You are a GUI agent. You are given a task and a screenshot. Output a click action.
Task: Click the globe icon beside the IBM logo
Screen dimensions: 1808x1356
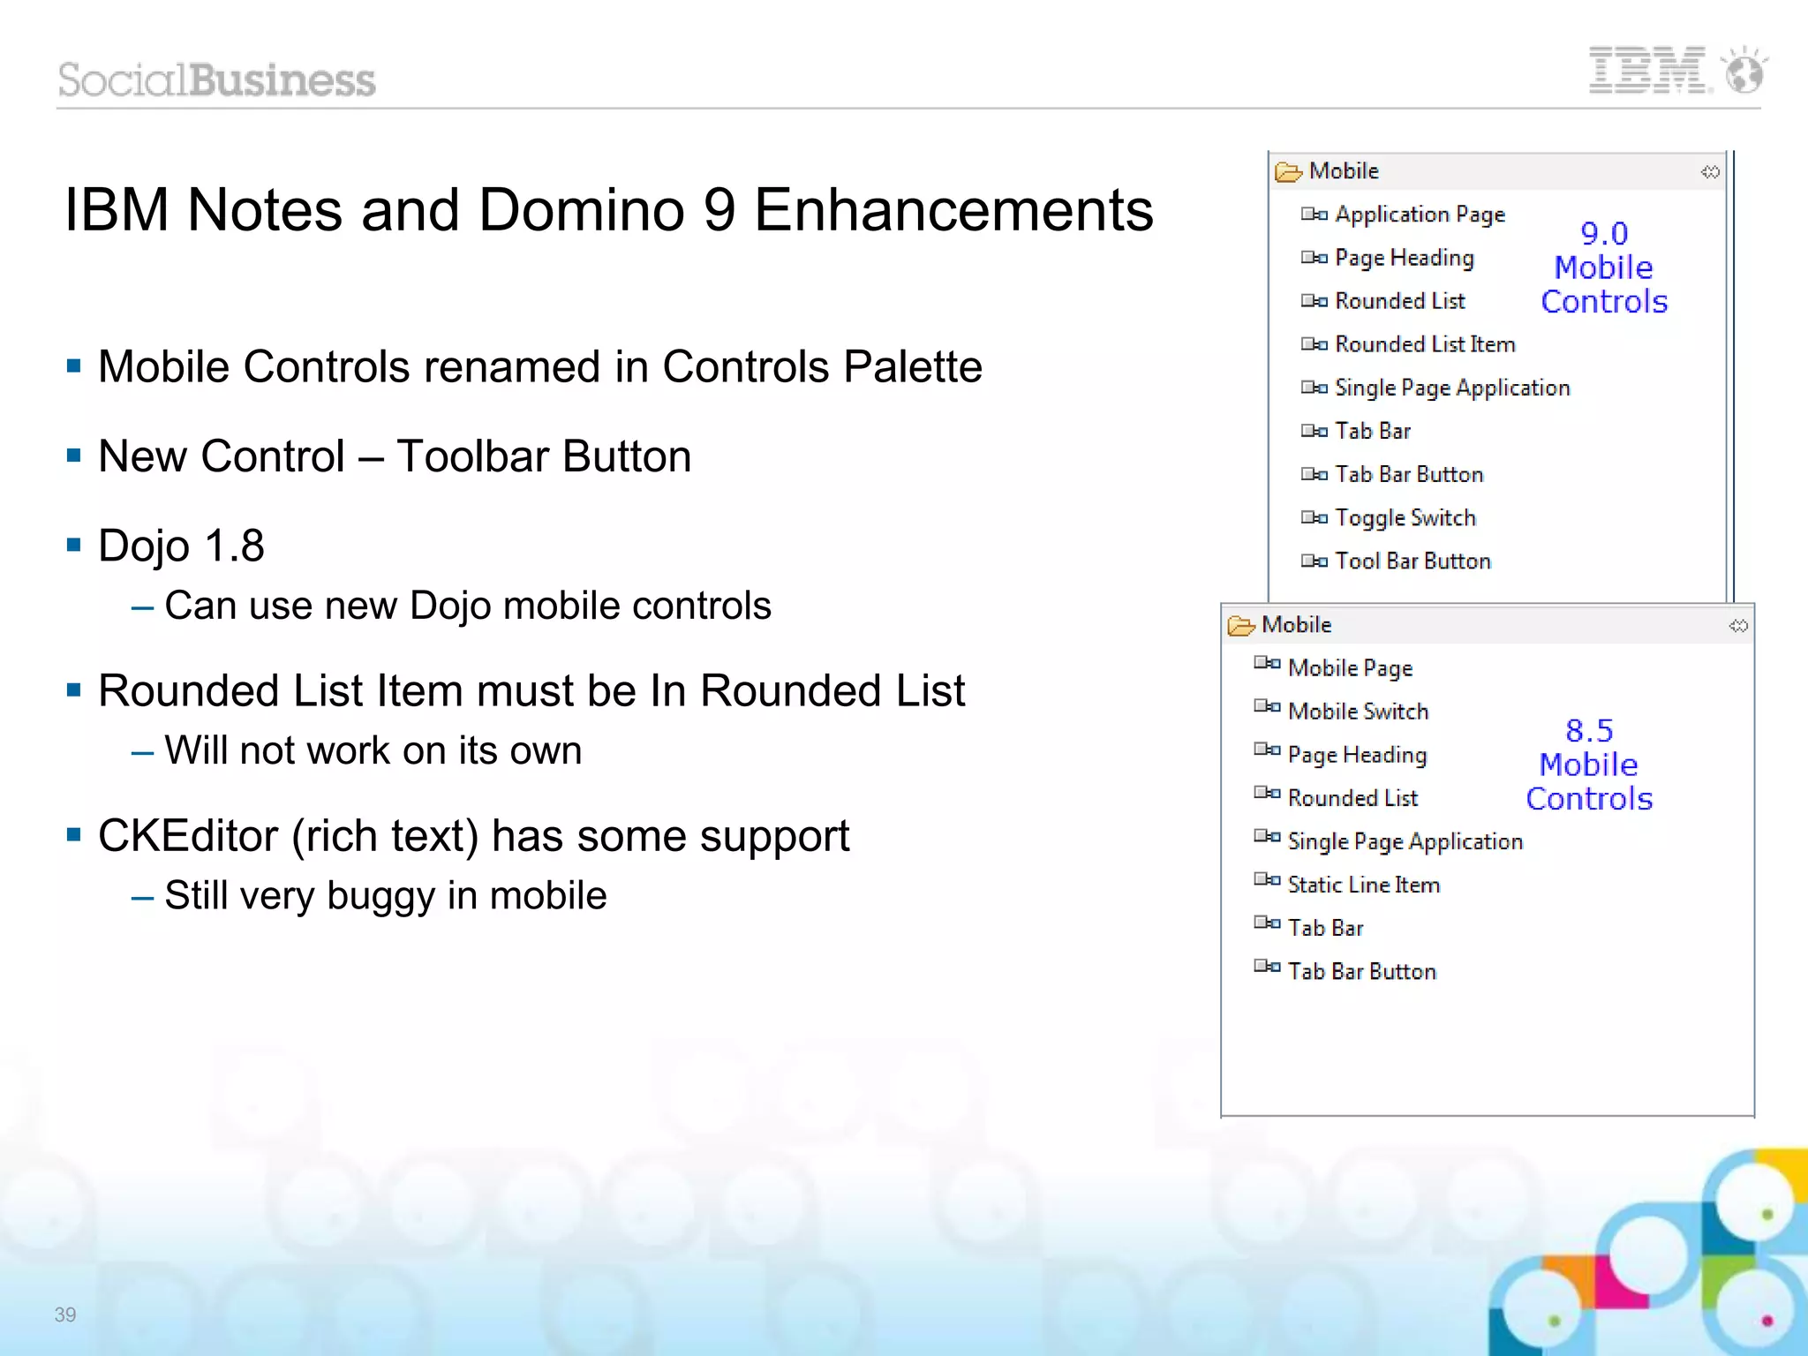pyautogui.click(x=1744, y=71)
